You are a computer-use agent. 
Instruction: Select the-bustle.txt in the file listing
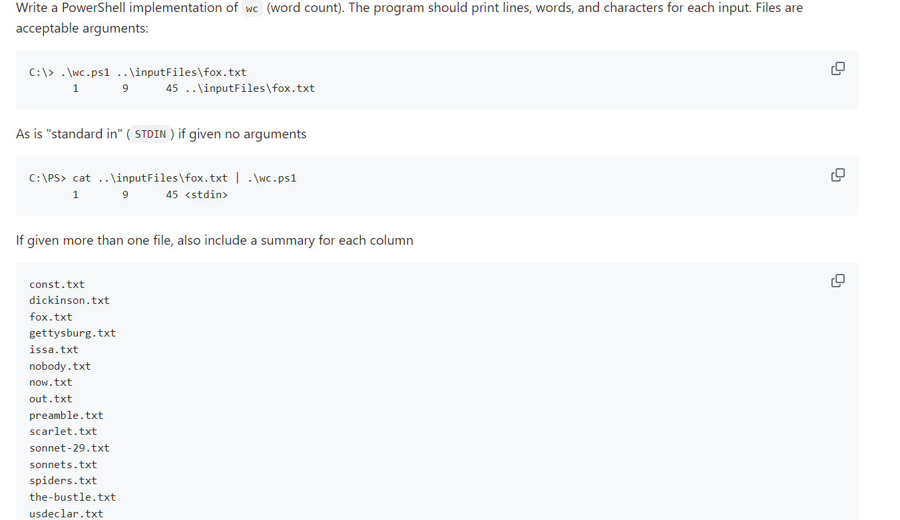click(x=72, y=497)
